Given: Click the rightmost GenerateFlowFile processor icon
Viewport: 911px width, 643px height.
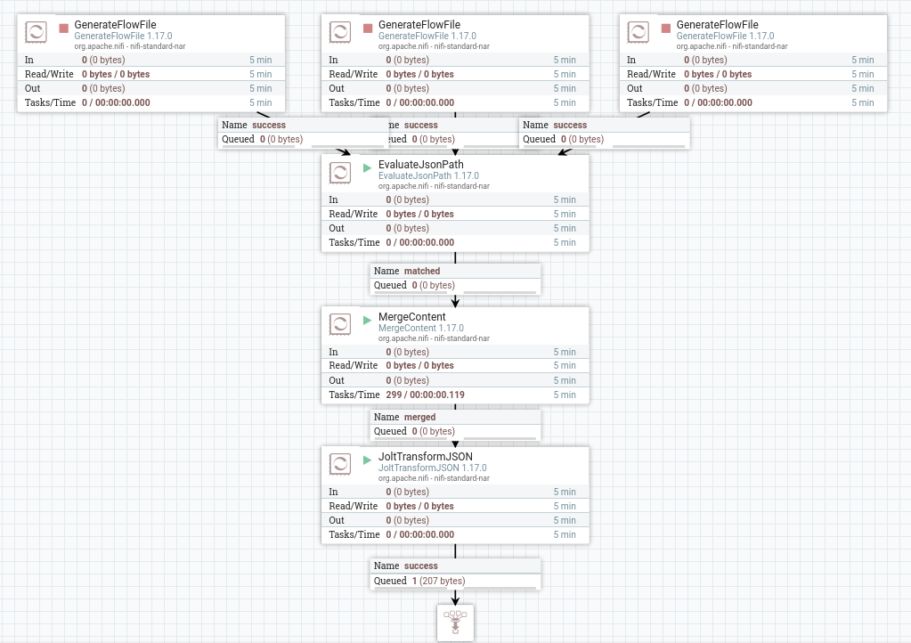Looking at the screenshot, I should 638,32.
